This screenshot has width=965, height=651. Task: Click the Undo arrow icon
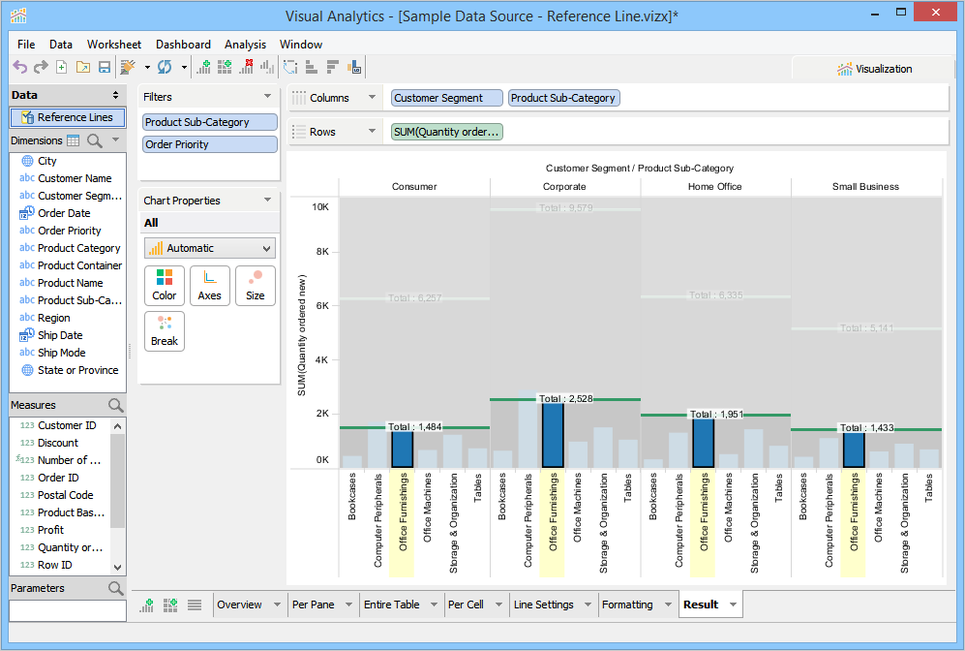pyautogui.click(x=19, y=67)
